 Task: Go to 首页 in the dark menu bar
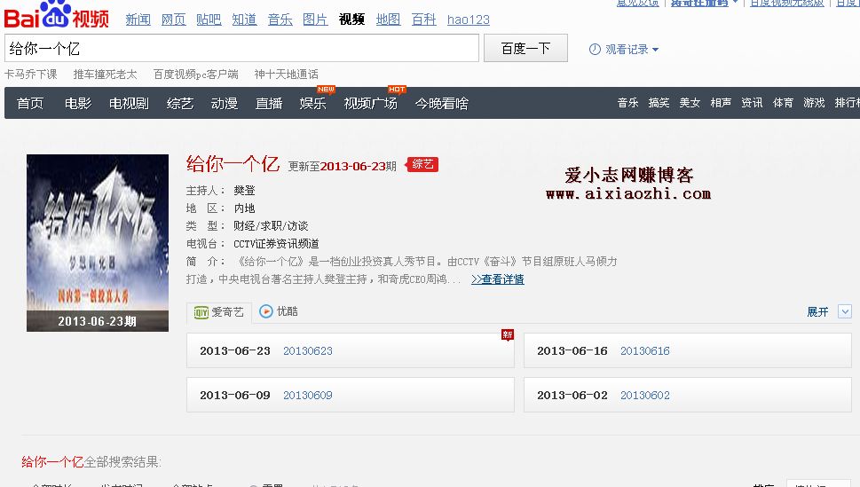tap(30, 103)
